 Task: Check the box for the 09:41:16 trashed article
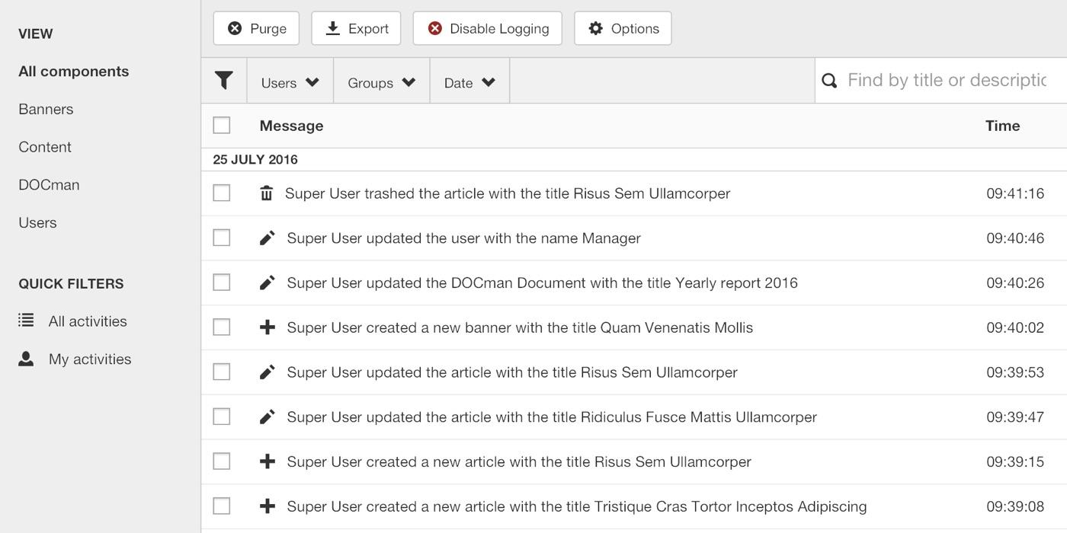tap(222, 193)
